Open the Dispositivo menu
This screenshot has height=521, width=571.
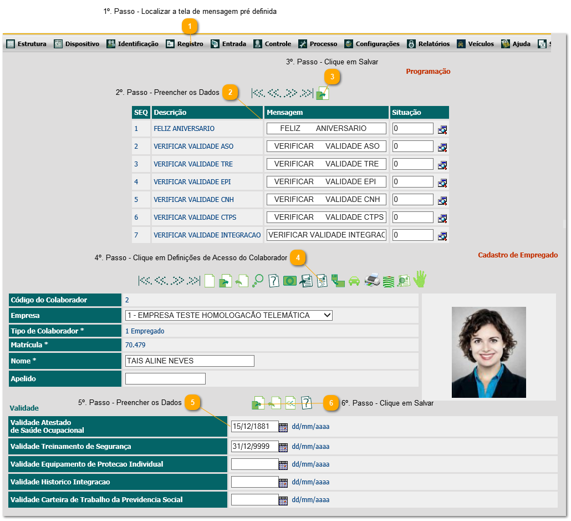pyautogui.click(x=77, y=44)
